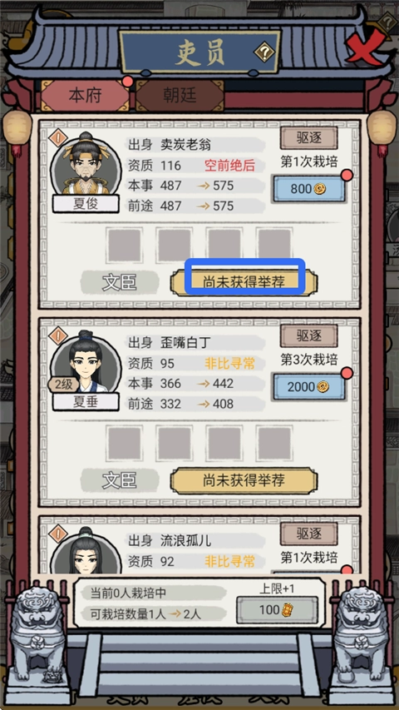Expel 夏垂 with the 驱逐 button
Screen dimensions: 399x710
click(309, 336)
